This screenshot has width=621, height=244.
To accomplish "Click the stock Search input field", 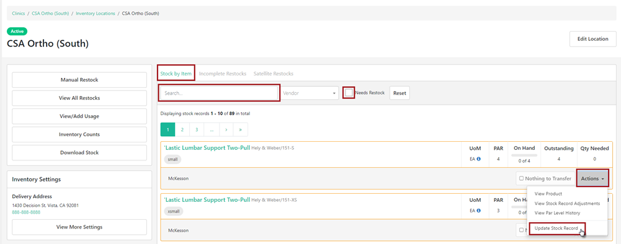I will pos(219,92).
